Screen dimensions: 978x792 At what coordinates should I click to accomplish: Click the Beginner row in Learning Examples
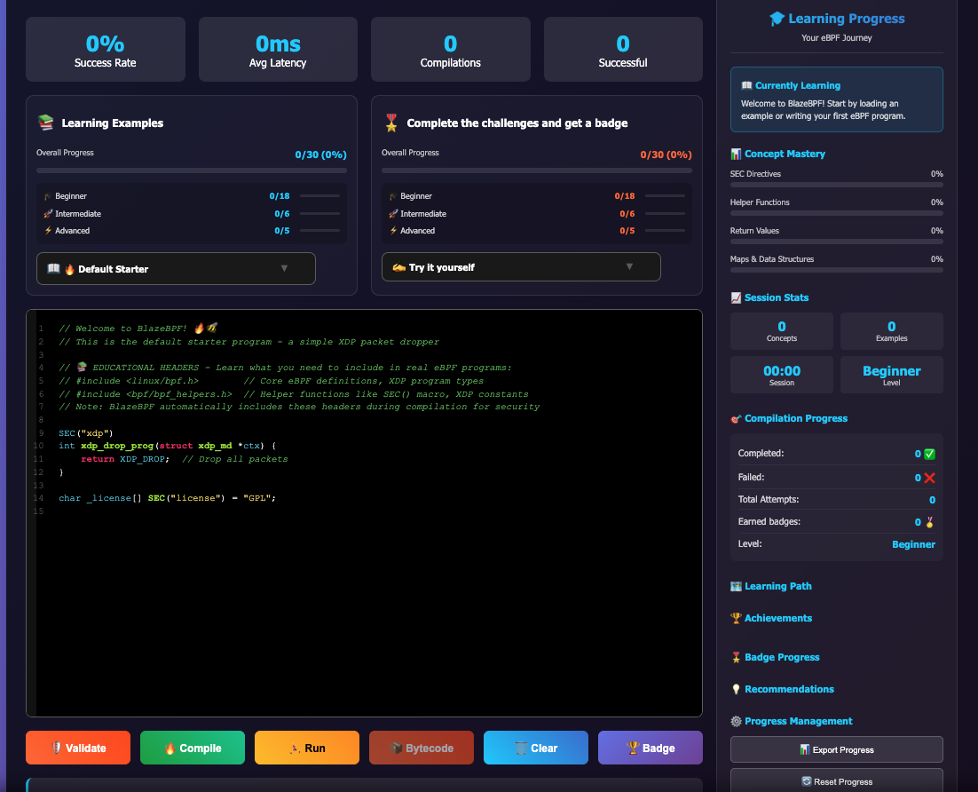(x=192, y=196)
